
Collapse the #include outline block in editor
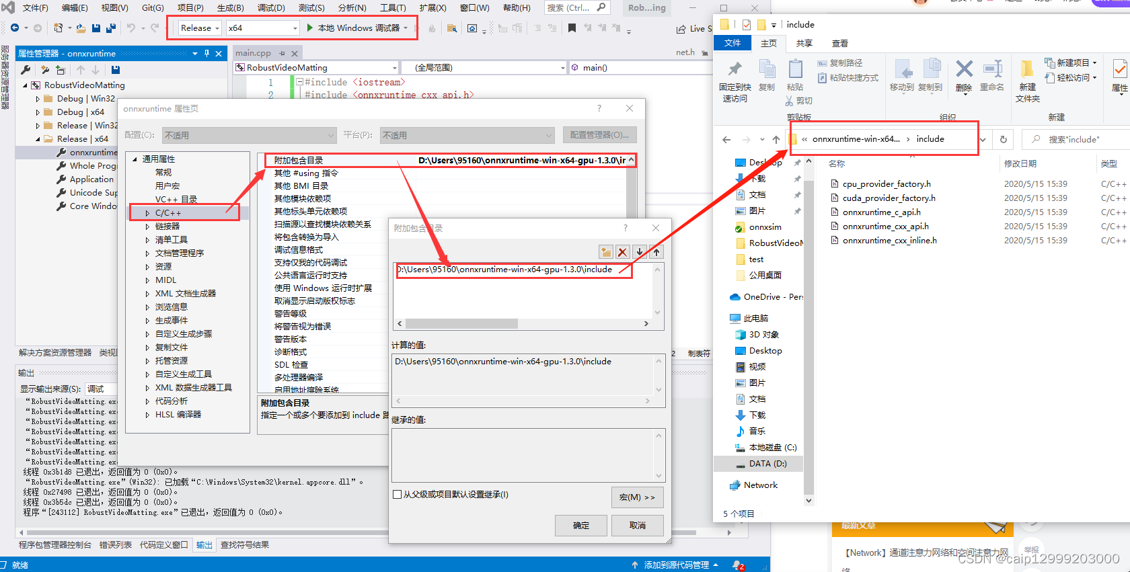coord(299,82)
